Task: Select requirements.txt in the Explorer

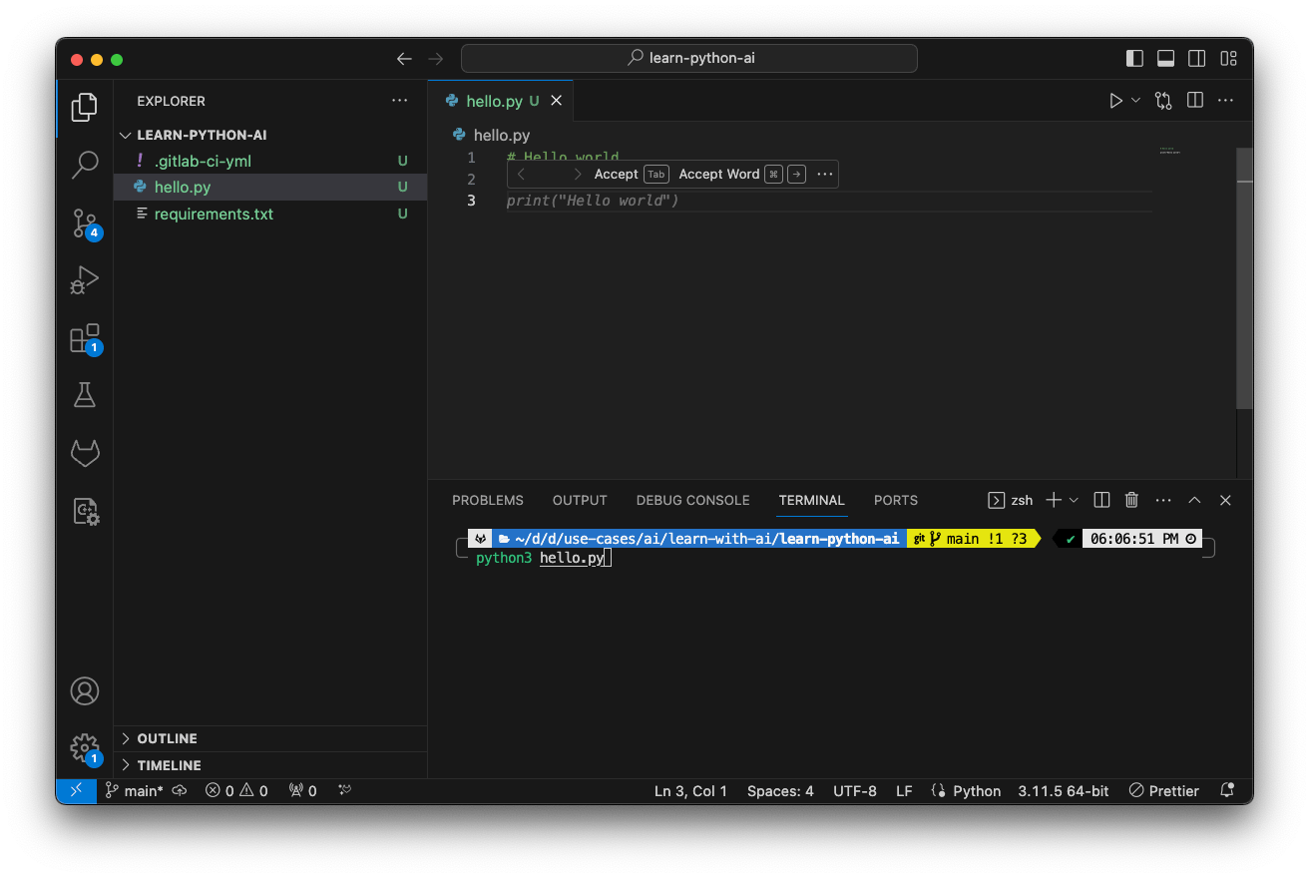Action: click(215, 214)
